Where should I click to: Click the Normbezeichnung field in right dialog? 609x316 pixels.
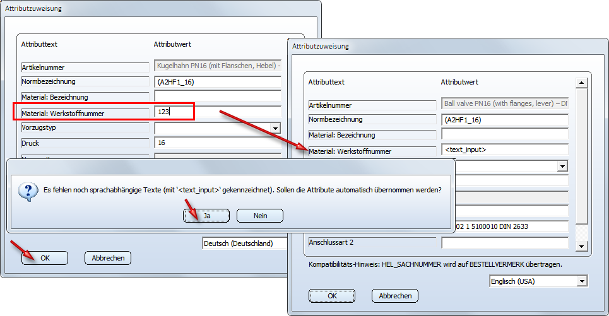pyautogui.click(x=504, y=120)
